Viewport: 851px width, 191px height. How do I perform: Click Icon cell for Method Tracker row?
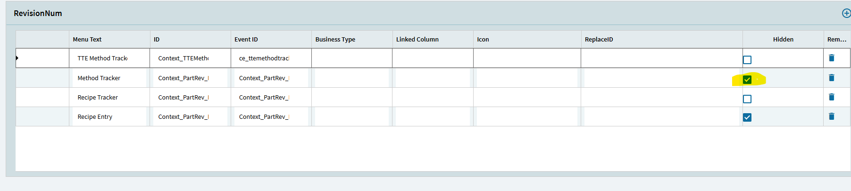click(527, 78)
